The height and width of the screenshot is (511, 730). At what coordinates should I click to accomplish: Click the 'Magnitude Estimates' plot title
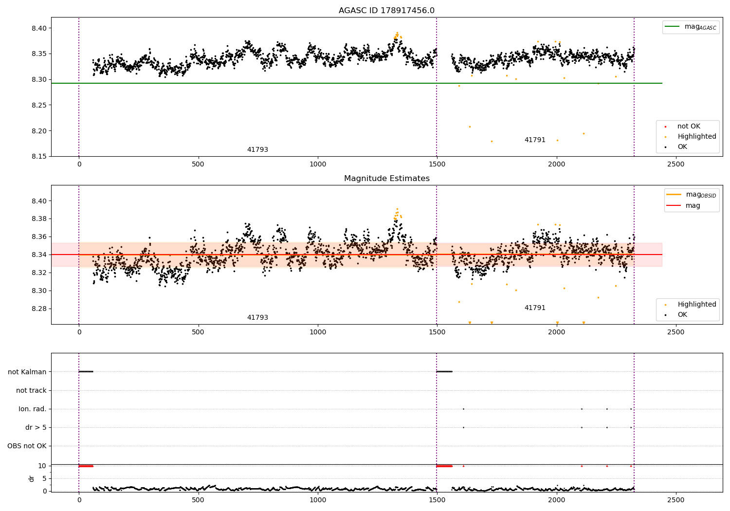[387, 179]
